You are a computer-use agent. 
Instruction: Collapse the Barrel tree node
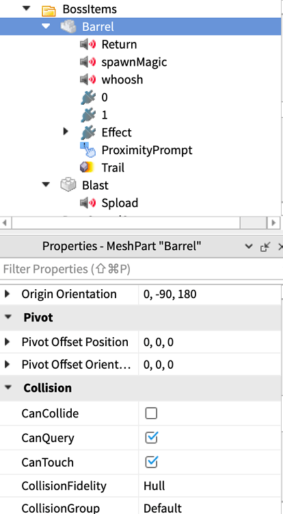point(46,26)
